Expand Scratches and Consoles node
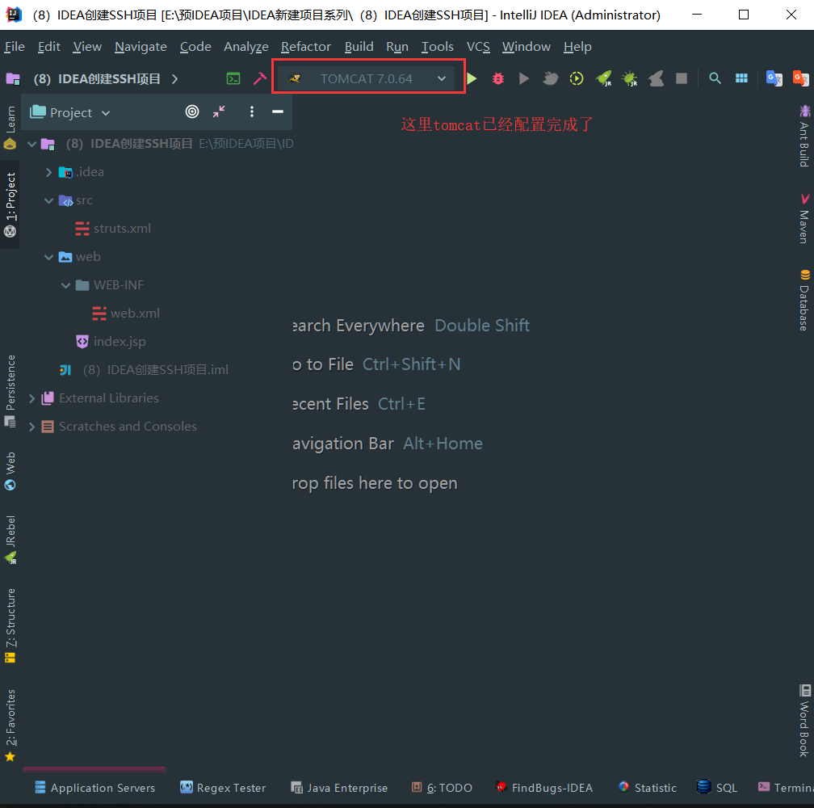 [x=31, y=427]
